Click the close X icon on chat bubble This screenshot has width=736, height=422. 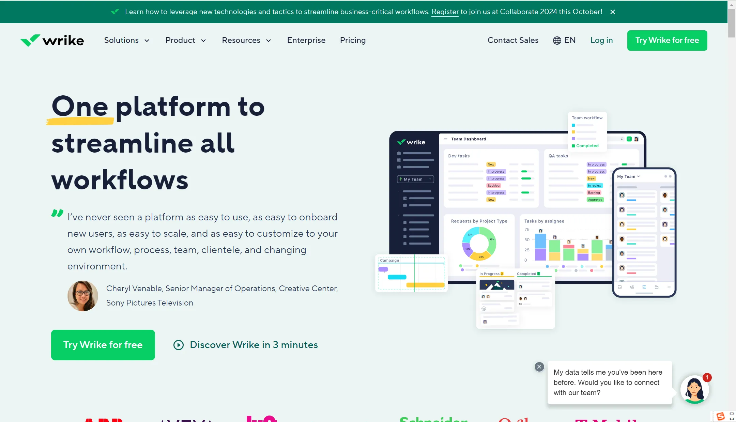[x=539, y=366]
